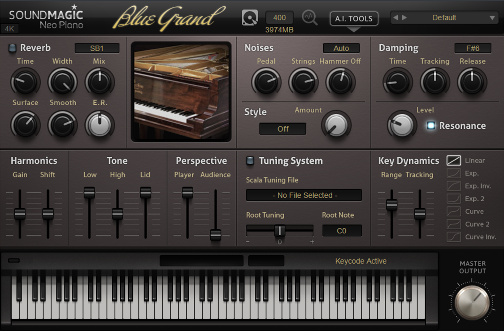Open the waveform magnifier analyzer icon
The height and width of the screenshot is (331, 504).
pyautogui.click(x=309, y=18)
